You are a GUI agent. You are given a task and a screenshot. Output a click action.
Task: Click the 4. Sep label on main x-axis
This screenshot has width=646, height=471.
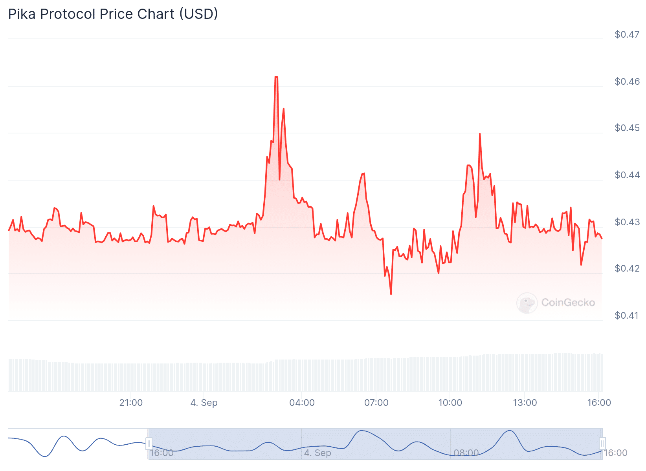204,403
